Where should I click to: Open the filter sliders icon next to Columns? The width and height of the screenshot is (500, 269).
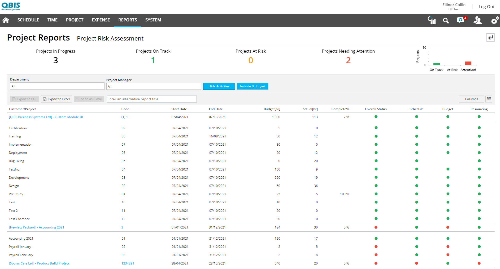click(x=489, y=99)
